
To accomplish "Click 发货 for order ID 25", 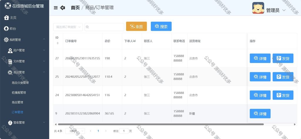I will pos(283,77).
